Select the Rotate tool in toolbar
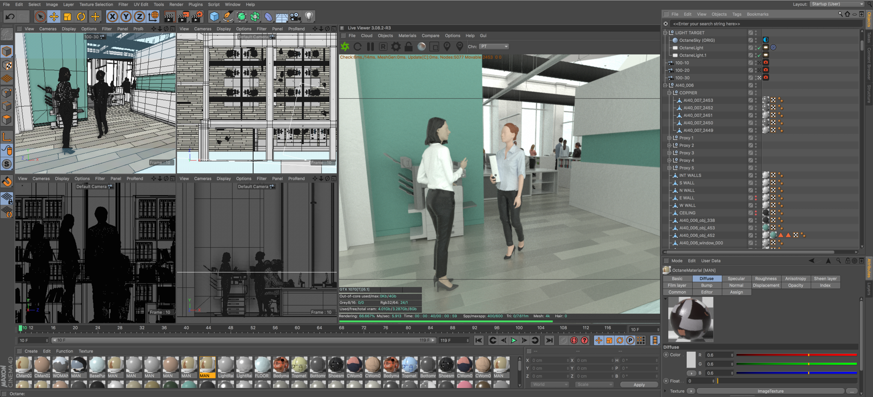 coord(81,16)
